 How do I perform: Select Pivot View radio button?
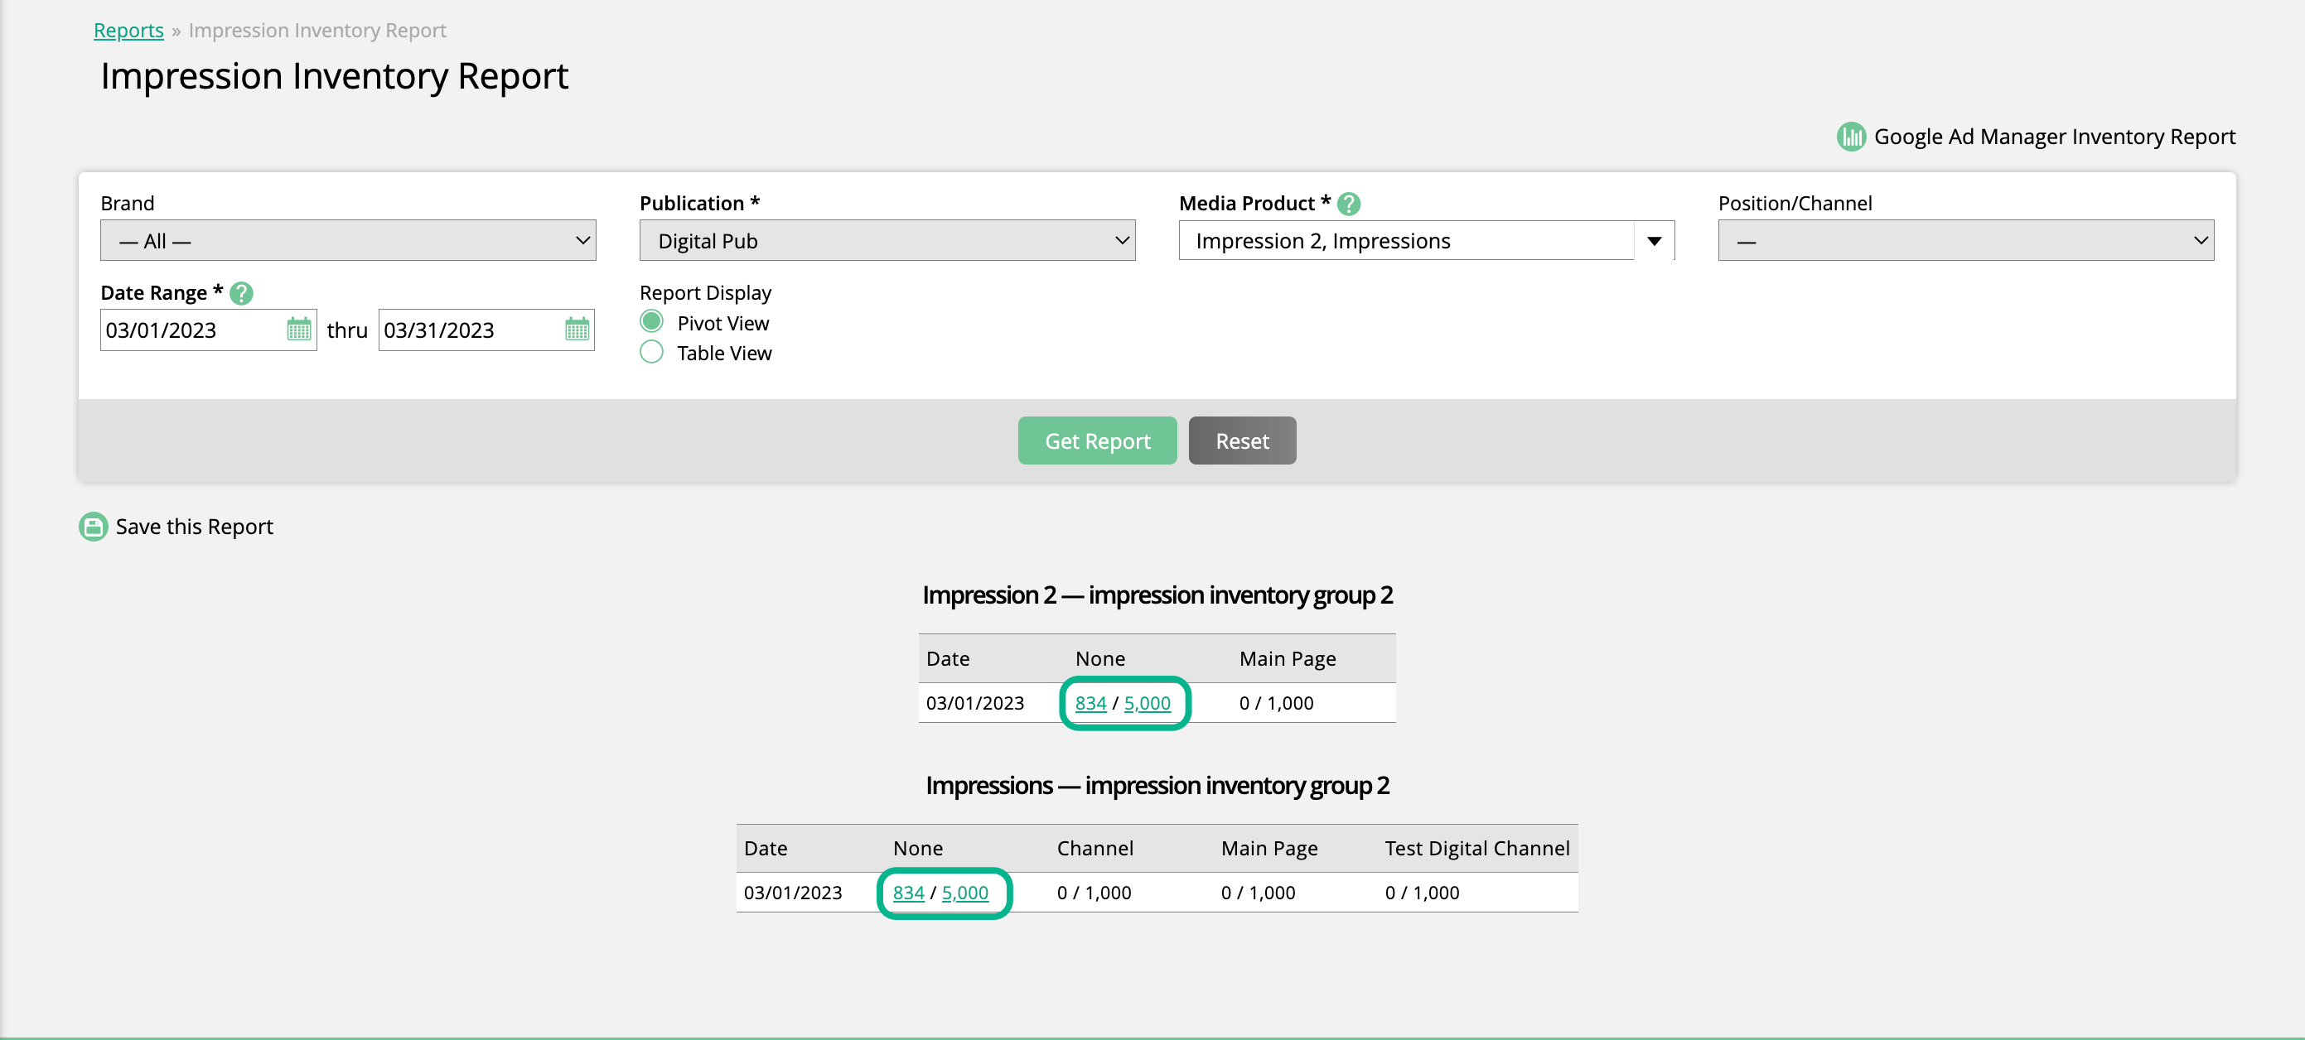tap(651, 322)
